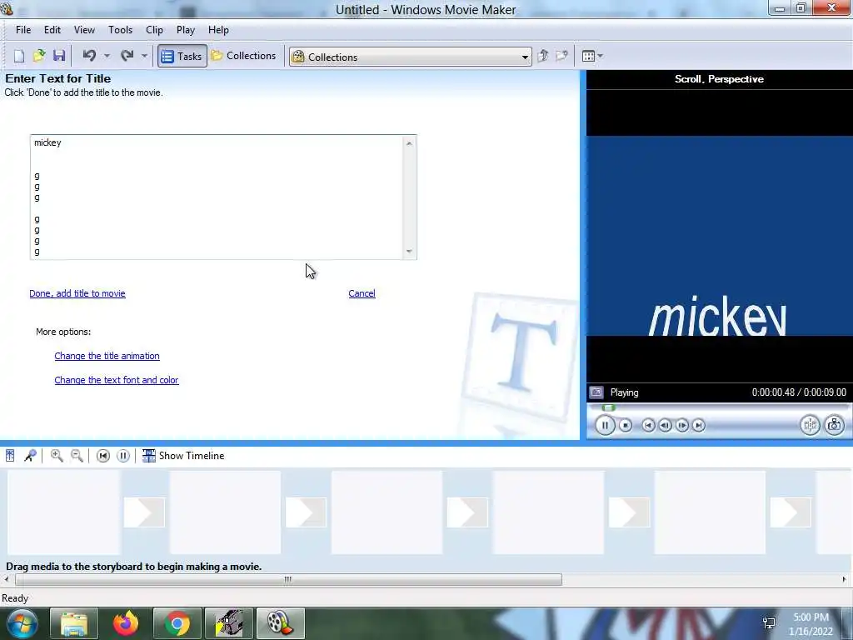853x640 pixels.
Task: Click 'Change the text font and color' link
Action: [117, 380]
